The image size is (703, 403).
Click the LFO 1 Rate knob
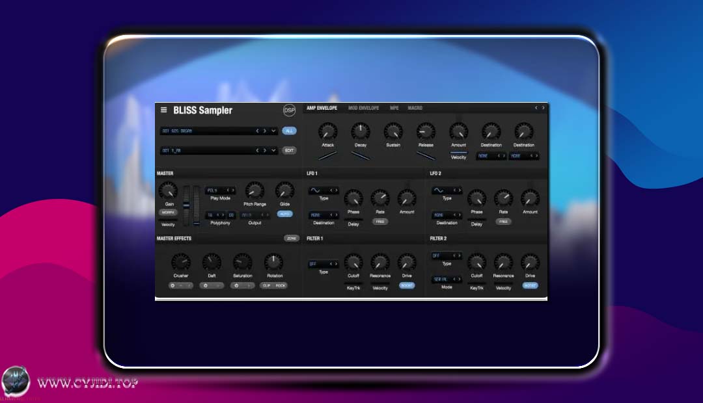(379, 198)
